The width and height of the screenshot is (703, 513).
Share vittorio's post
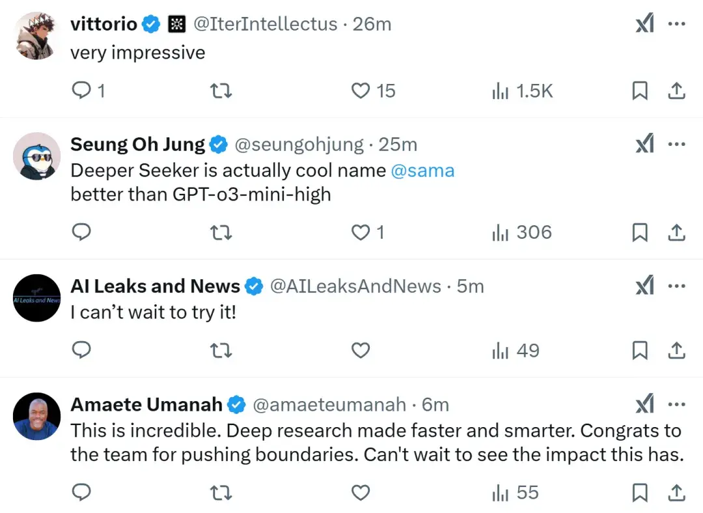[676, 90]
